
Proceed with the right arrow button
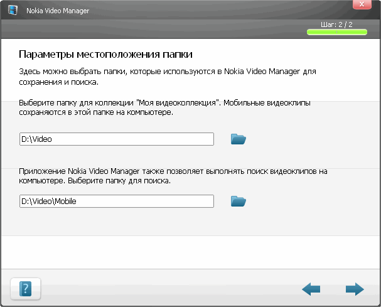coord(355,289)
